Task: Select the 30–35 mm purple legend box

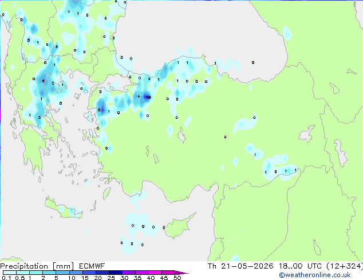Action: click(x=128, y=273)
